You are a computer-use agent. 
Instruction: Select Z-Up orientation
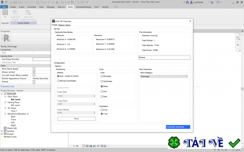(102, 110)
